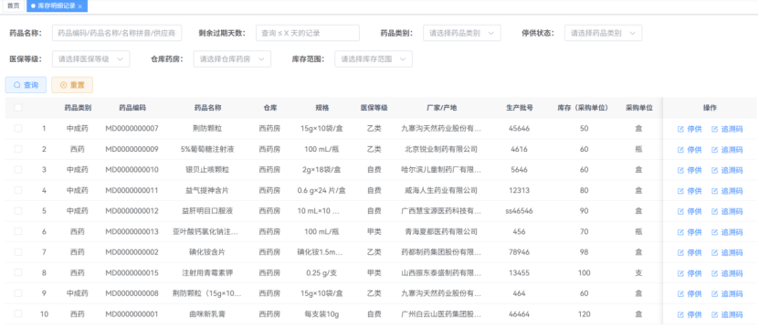Image resolution: width=759 pixels, height=329 pixels.
Task: Click the 药品编码 column header
Action: (x=132, y=108)
